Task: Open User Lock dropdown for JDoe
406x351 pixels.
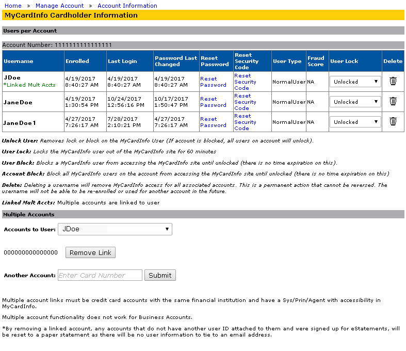Action: tap(355, 82)
